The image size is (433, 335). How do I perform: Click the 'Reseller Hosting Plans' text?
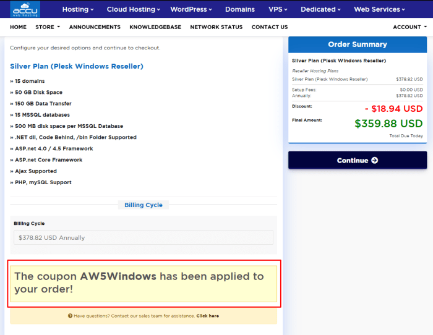[x=315, y=71]
